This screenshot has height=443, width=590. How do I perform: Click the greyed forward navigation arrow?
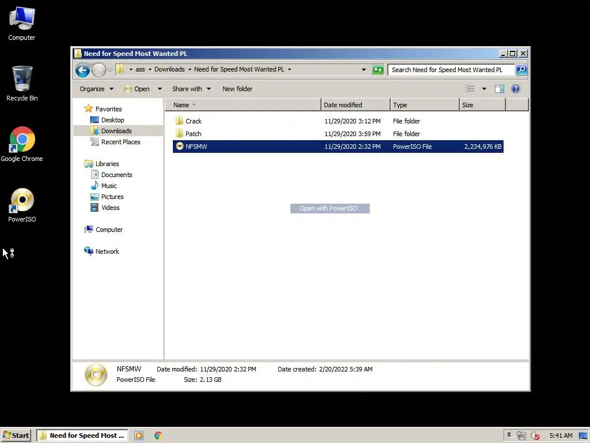coord(99,70)
